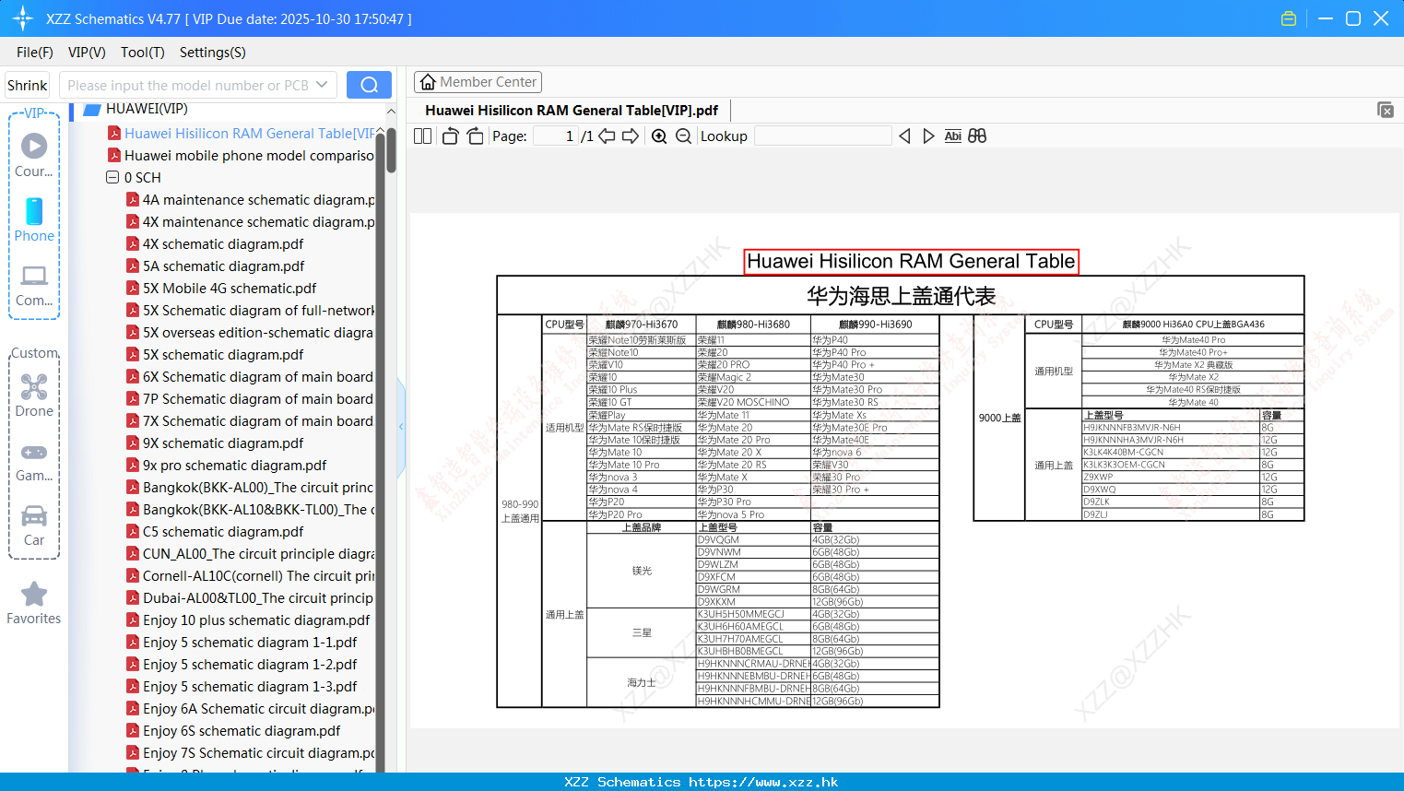
Task: Open 4X schematic diagram.pdf
Action: click(215, 244)
